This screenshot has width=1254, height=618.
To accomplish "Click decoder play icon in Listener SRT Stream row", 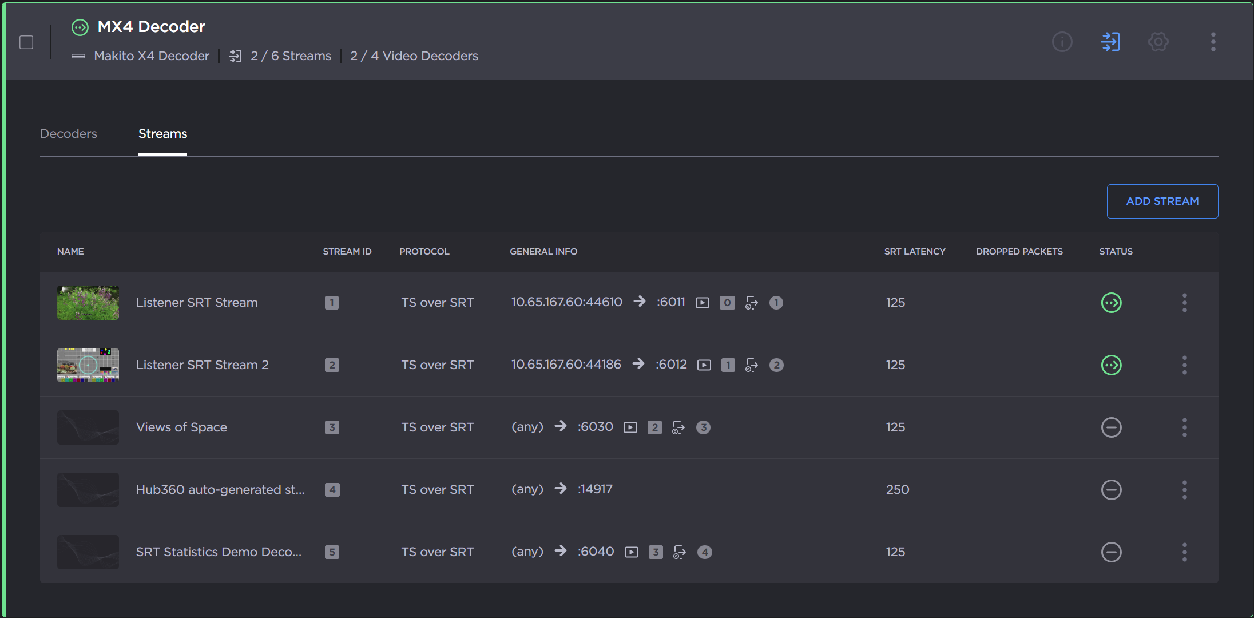I will pos(702,303).
